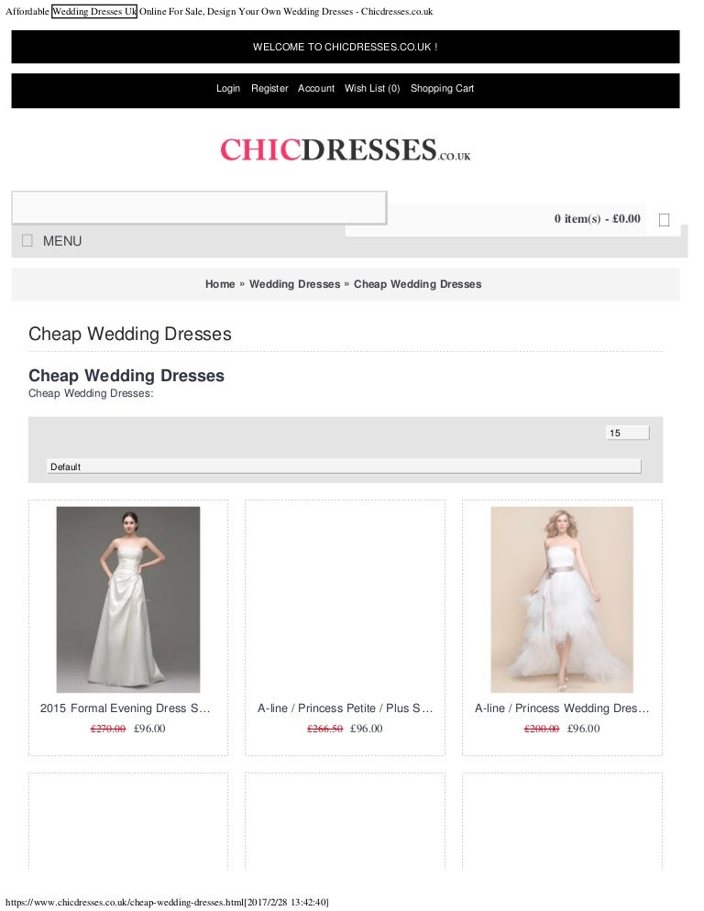This screenshot has width=704, height=911.
Task: Click Home in the breadcrumb
Action: click(220, 284)
